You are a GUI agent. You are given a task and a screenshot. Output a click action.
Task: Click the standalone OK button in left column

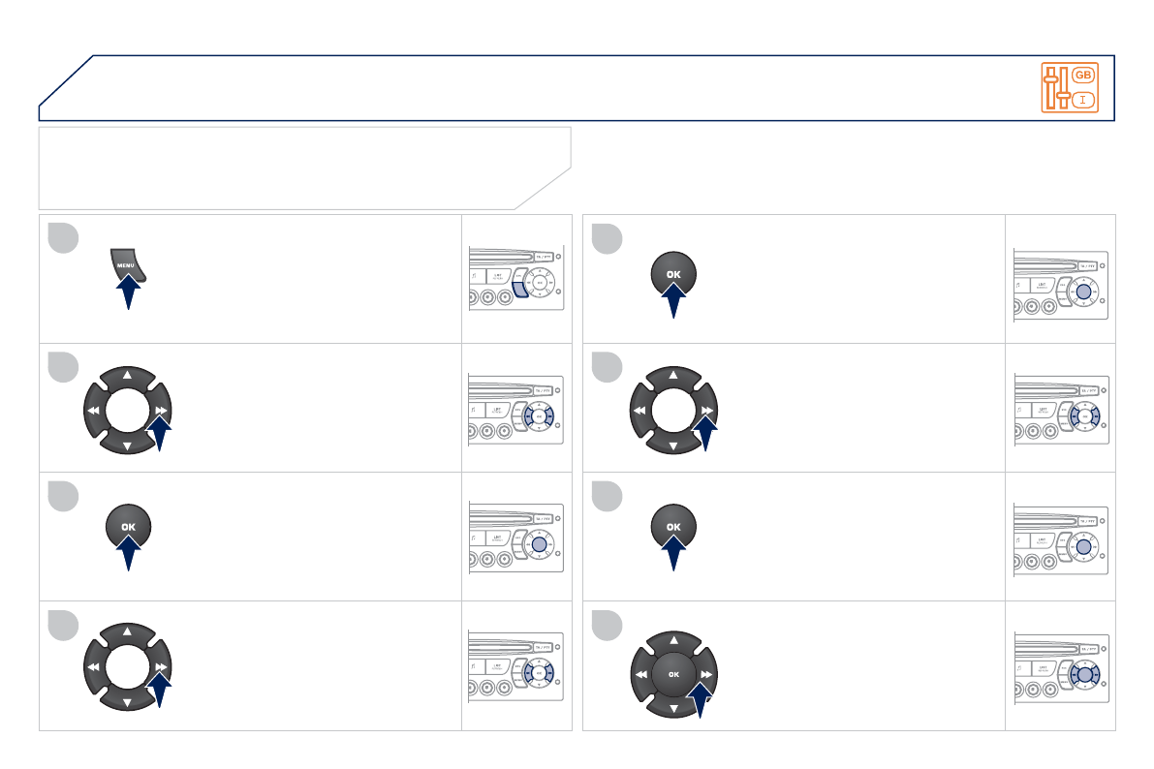[x=129, y=526]
